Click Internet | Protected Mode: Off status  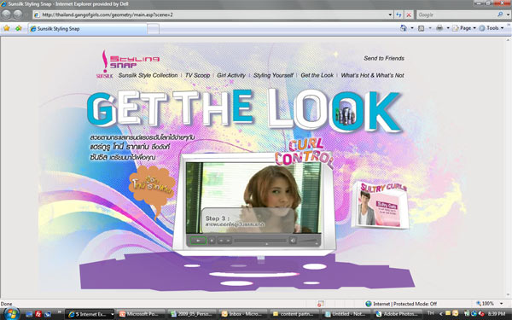coord(401,304)
